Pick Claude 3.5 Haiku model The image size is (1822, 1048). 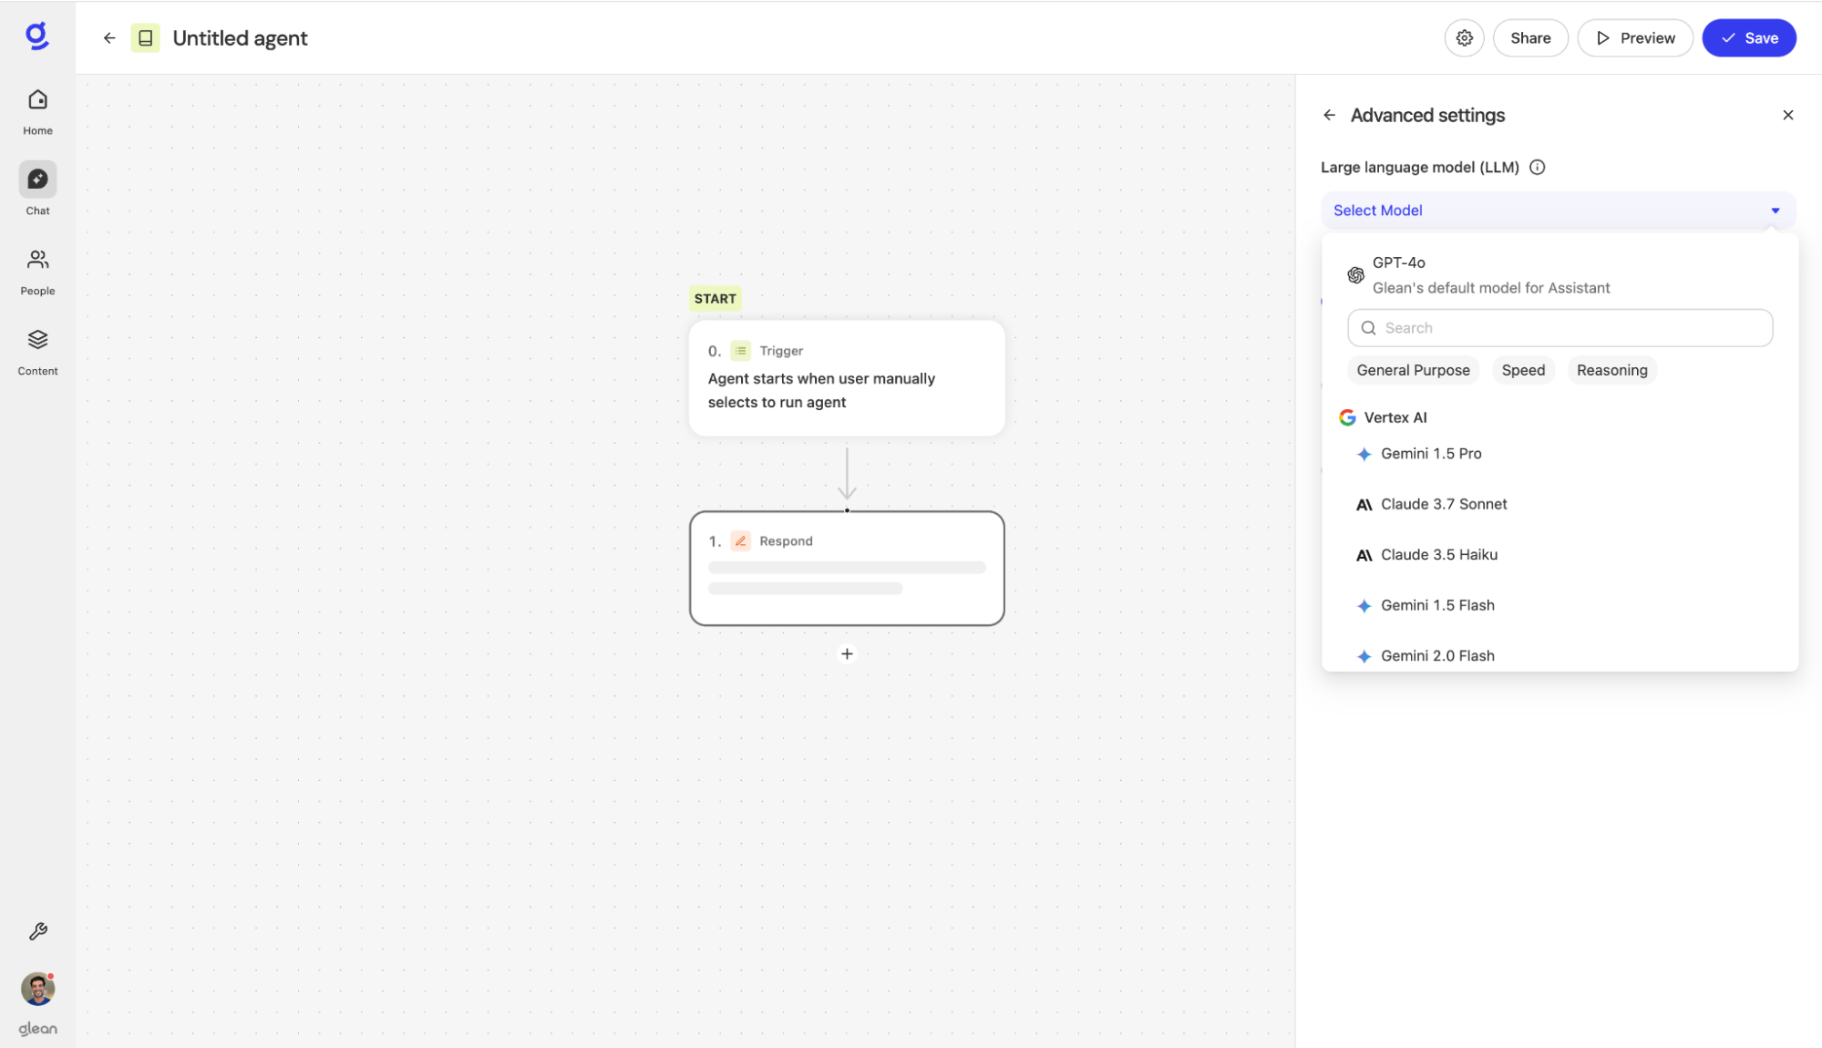tap(1438, 555)
